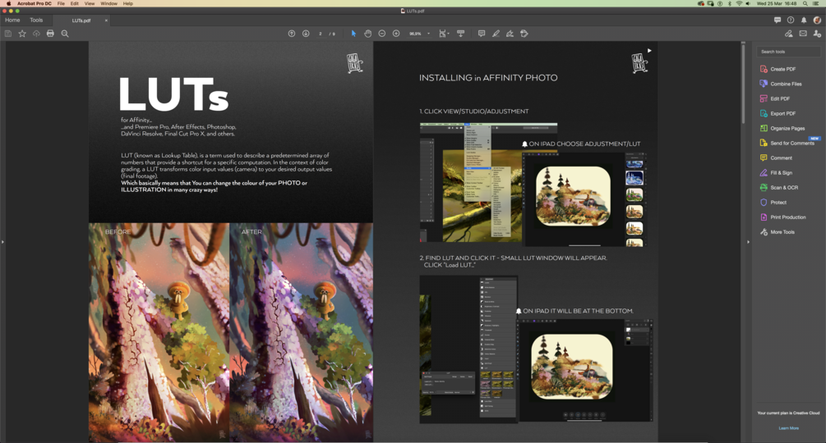Select the LUTs.pdf document tab

(x=81, y=21)
